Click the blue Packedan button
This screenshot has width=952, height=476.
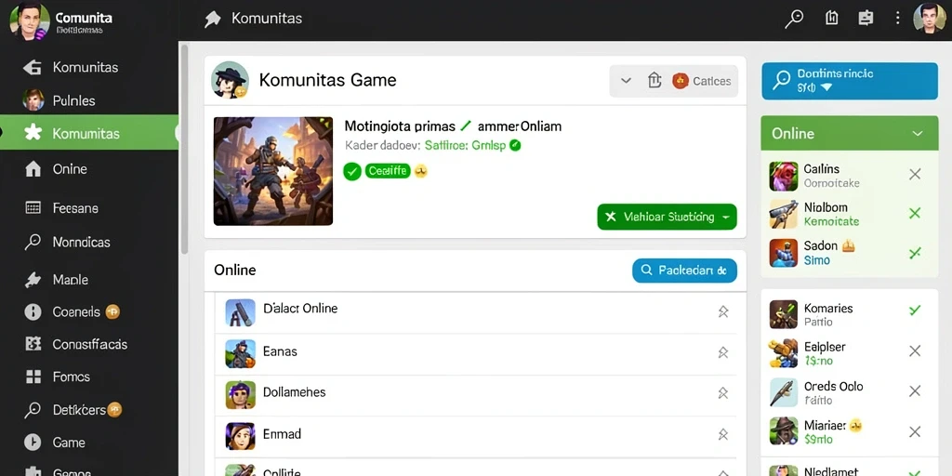point(684,271)
